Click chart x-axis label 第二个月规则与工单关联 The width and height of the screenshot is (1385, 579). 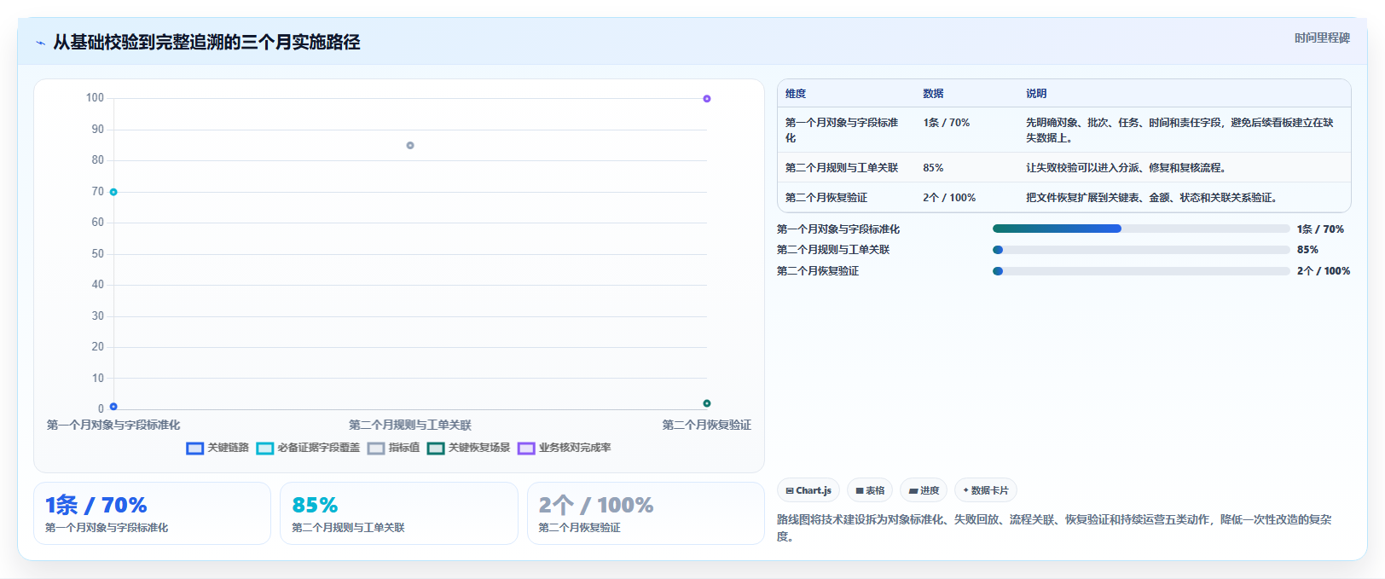point(410,425)
